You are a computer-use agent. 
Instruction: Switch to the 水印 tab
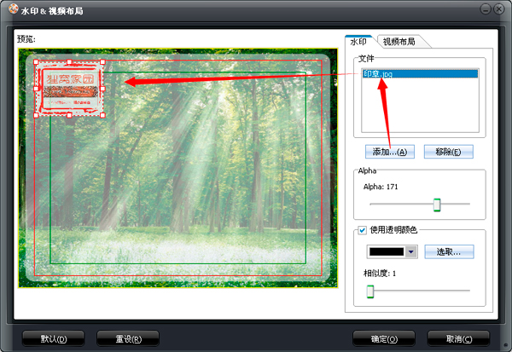coord(358,41)
